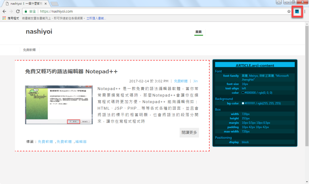Bookmark page with the star icon
Image resolution: width=309 pixels, height=184 pixels.
289,11
